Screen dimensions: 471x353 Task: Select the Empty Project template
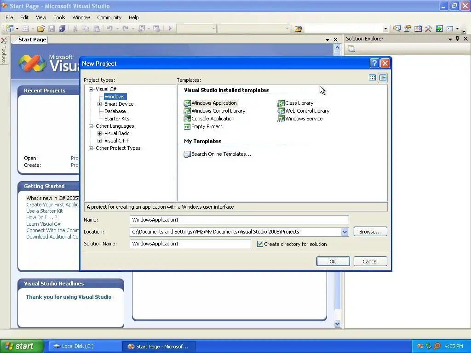click(203, 126)
